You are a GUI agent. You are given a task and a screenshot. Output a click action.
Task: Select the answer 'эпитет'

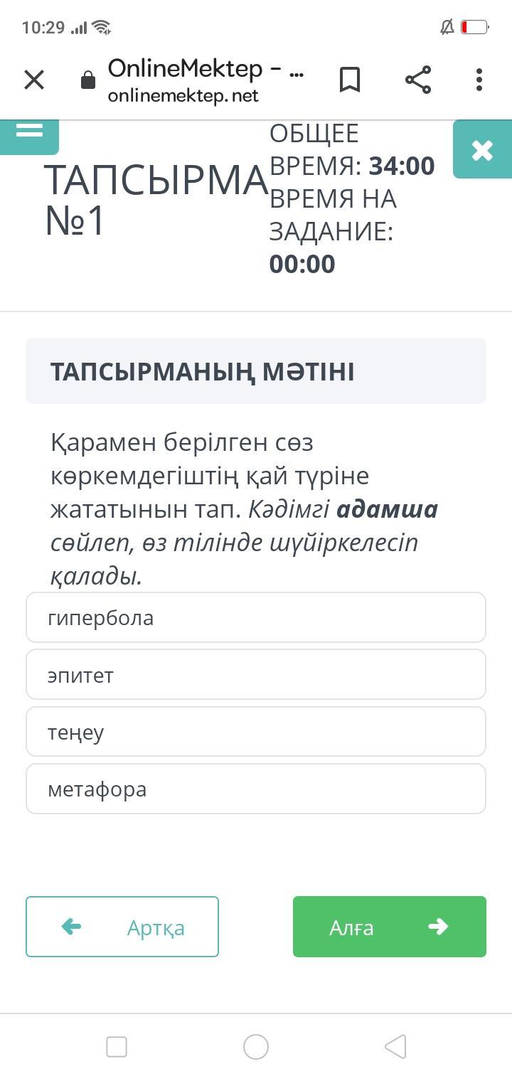(256, 675)
